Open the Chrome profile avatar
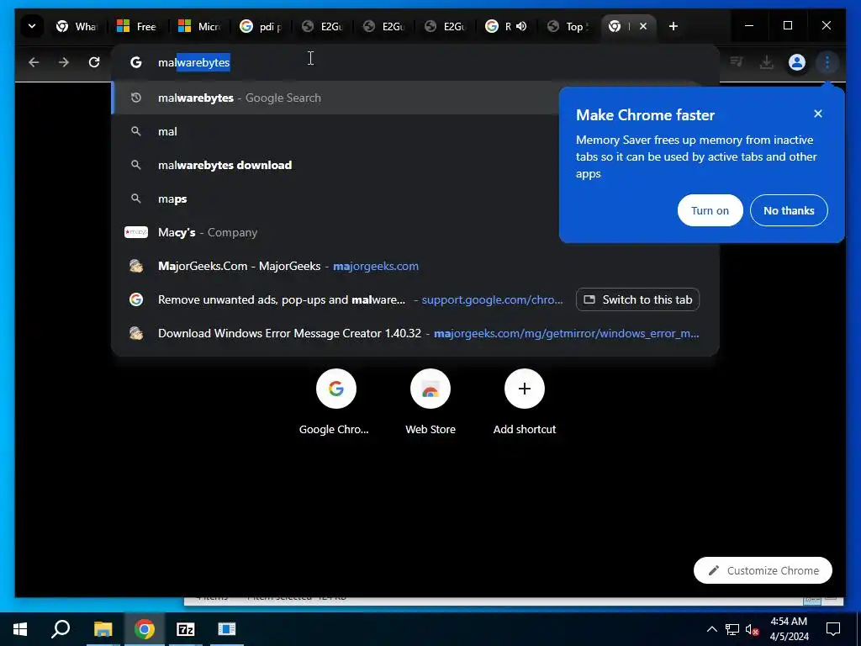The image size is (861, 646). [797, 62]
